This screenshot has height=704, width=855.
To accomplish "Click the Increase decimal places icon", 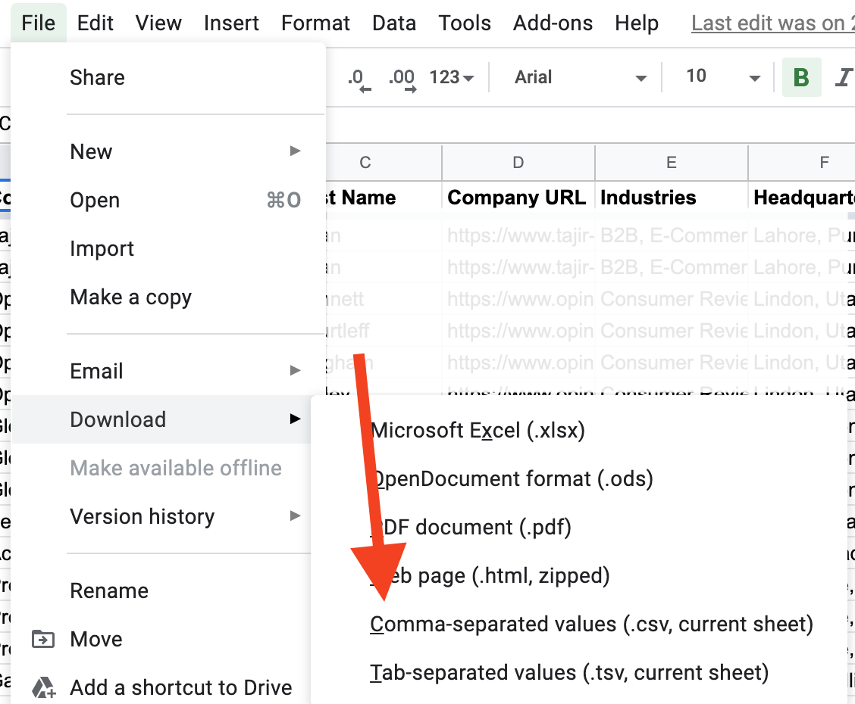I will tap(402, 79).
